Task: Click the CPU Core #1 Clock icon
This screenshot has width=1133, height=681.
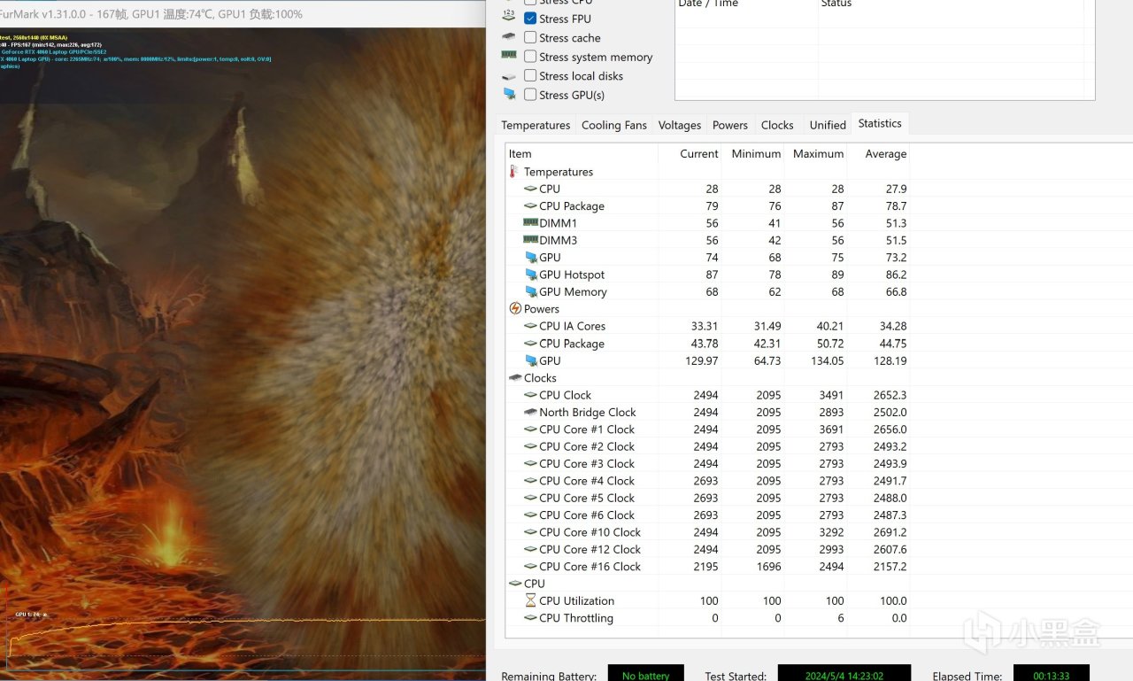Action: click(530, 429)
